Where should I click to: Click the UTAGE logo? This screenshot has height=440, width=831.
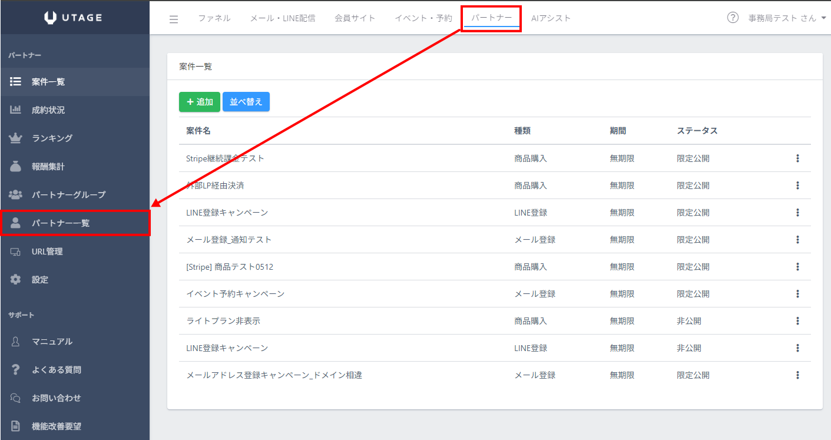(74, 18)
